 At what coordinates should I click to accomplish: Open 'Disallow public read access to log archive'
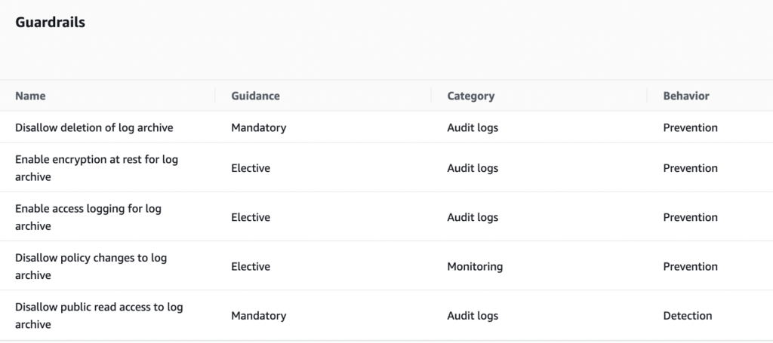click(x=99, y=315)
